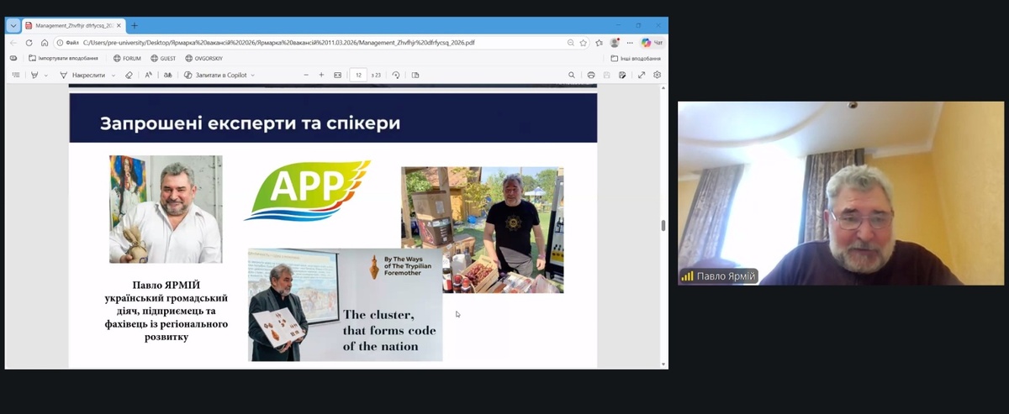
Task: Toggle fit-to-width page mode
Action: click(337, 75)
